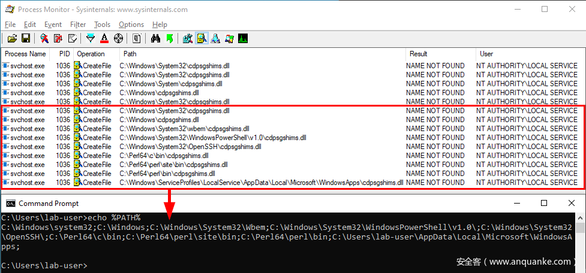
Task: Clear the event display using the eraser icon
Action: 72,39
